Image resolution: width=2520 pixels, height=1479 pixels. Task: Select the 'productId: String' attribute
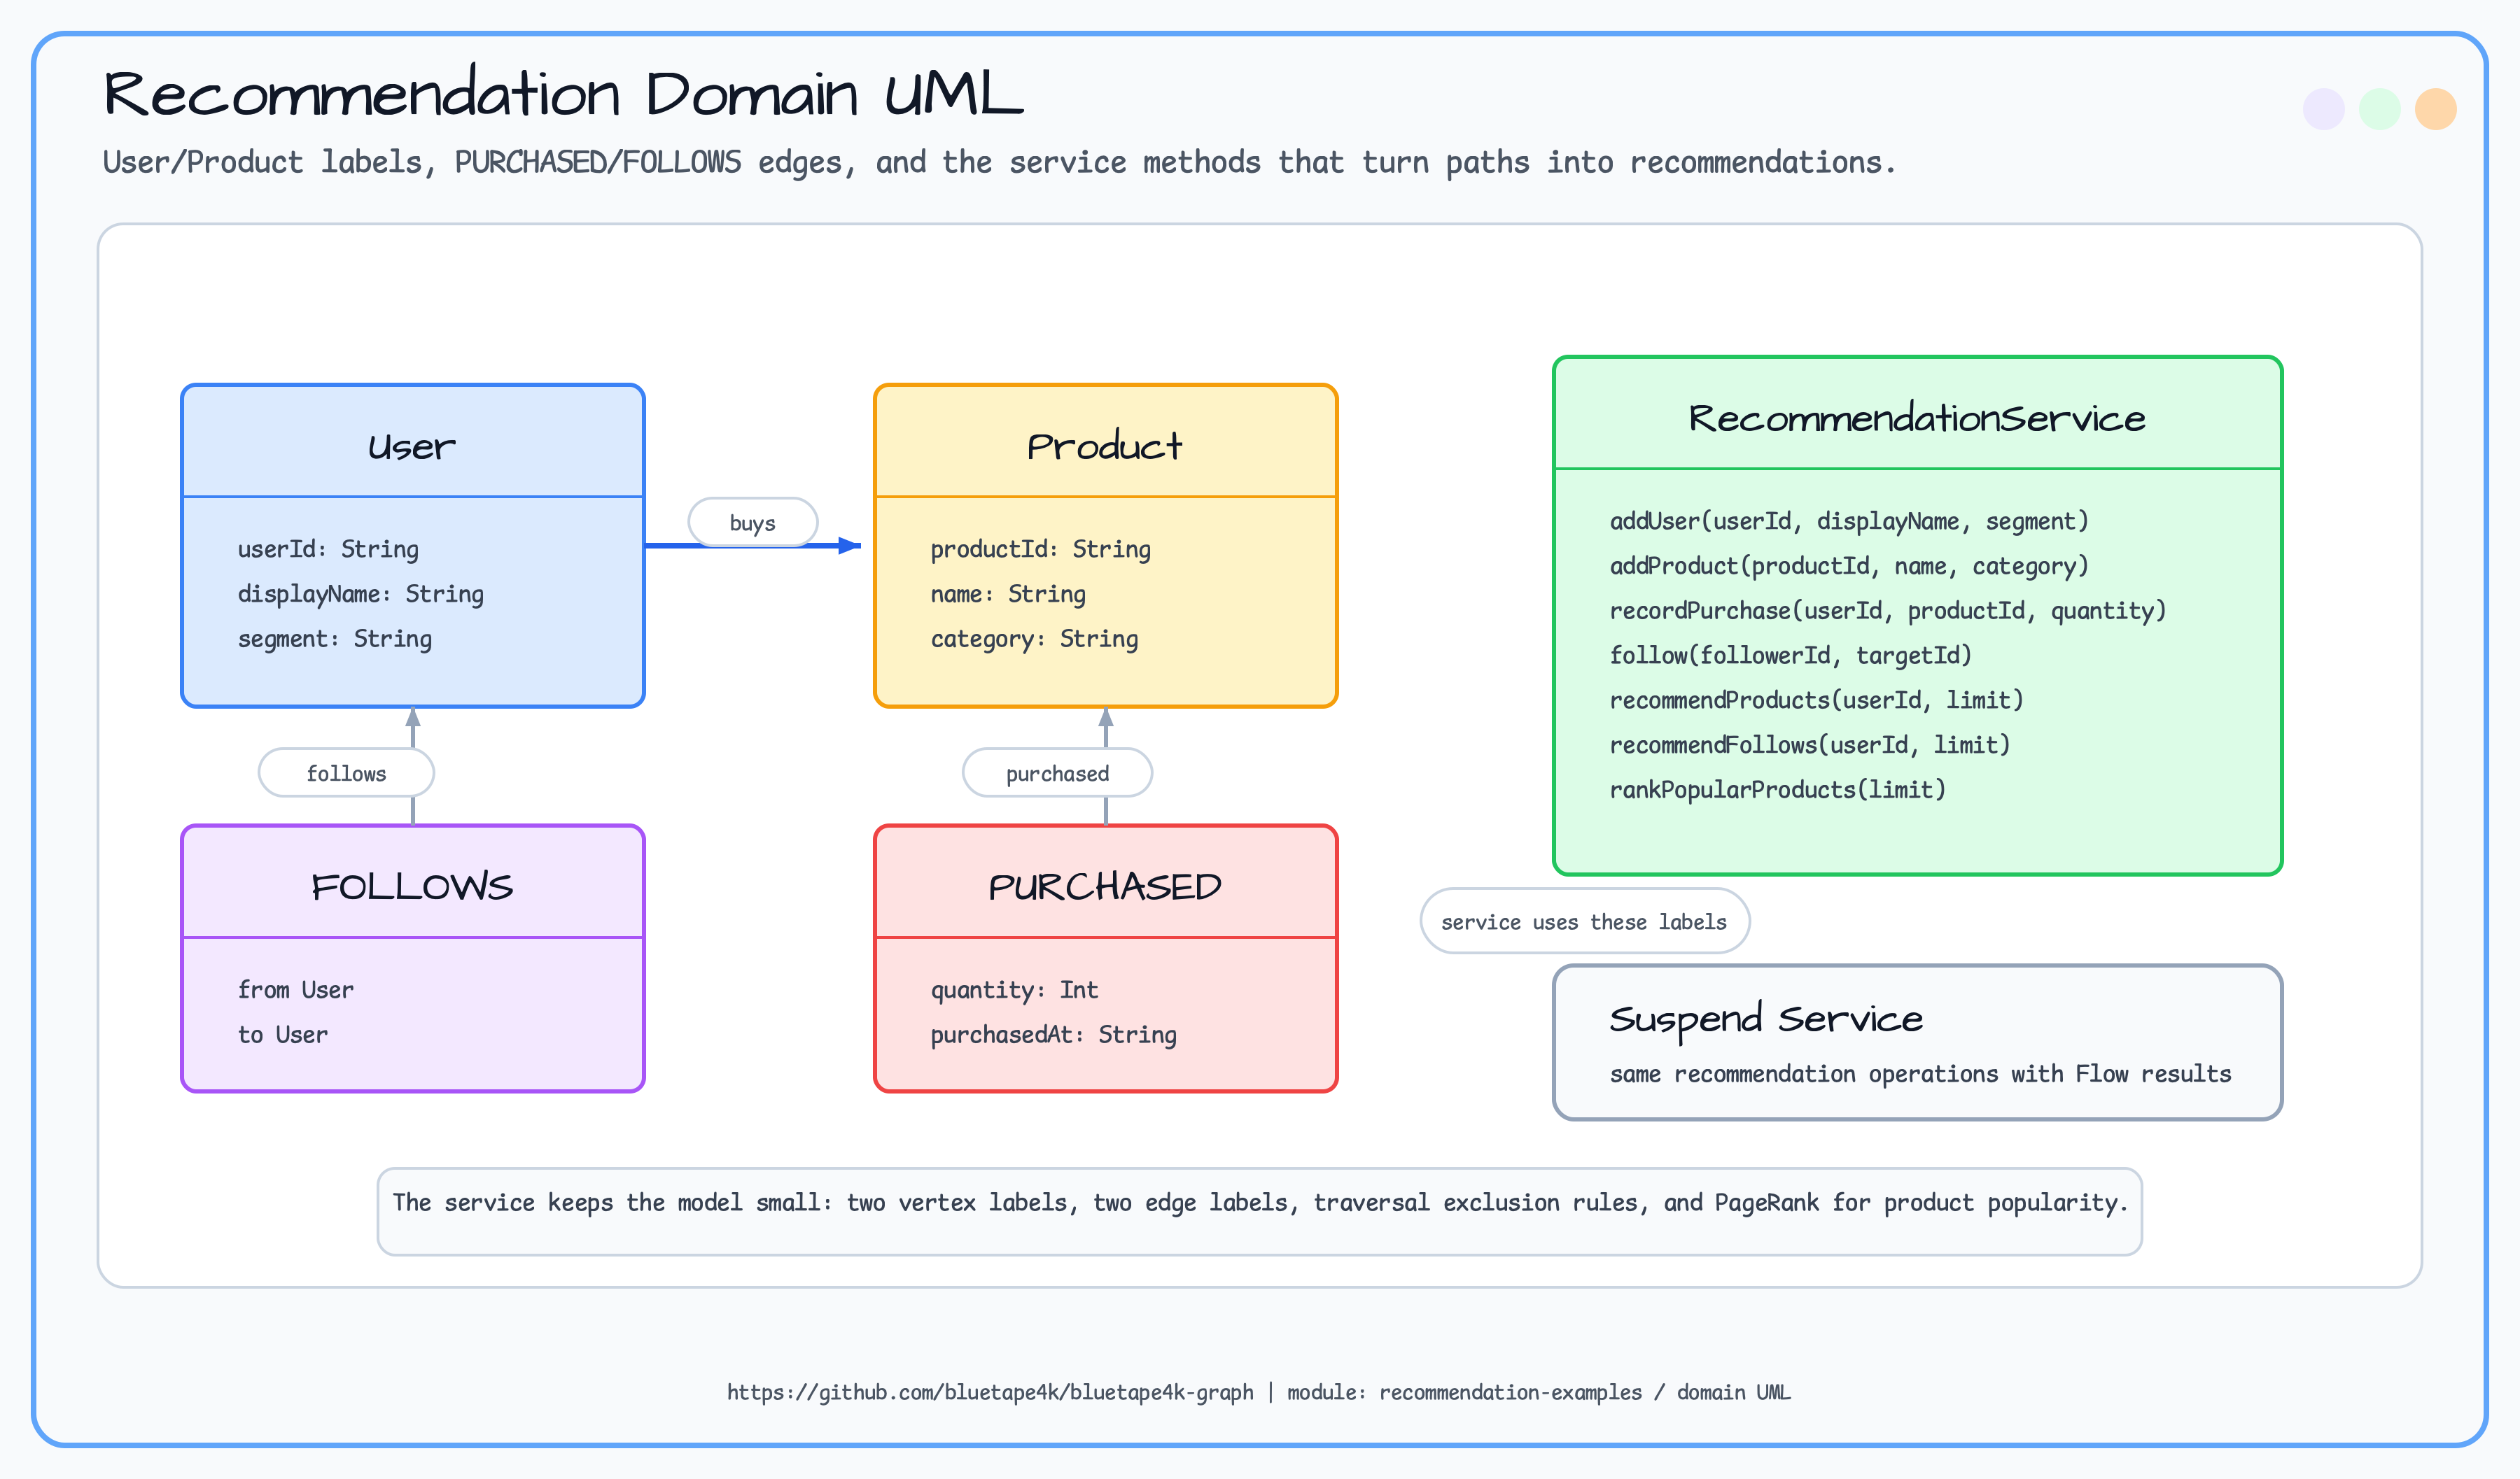point(1040,550)
